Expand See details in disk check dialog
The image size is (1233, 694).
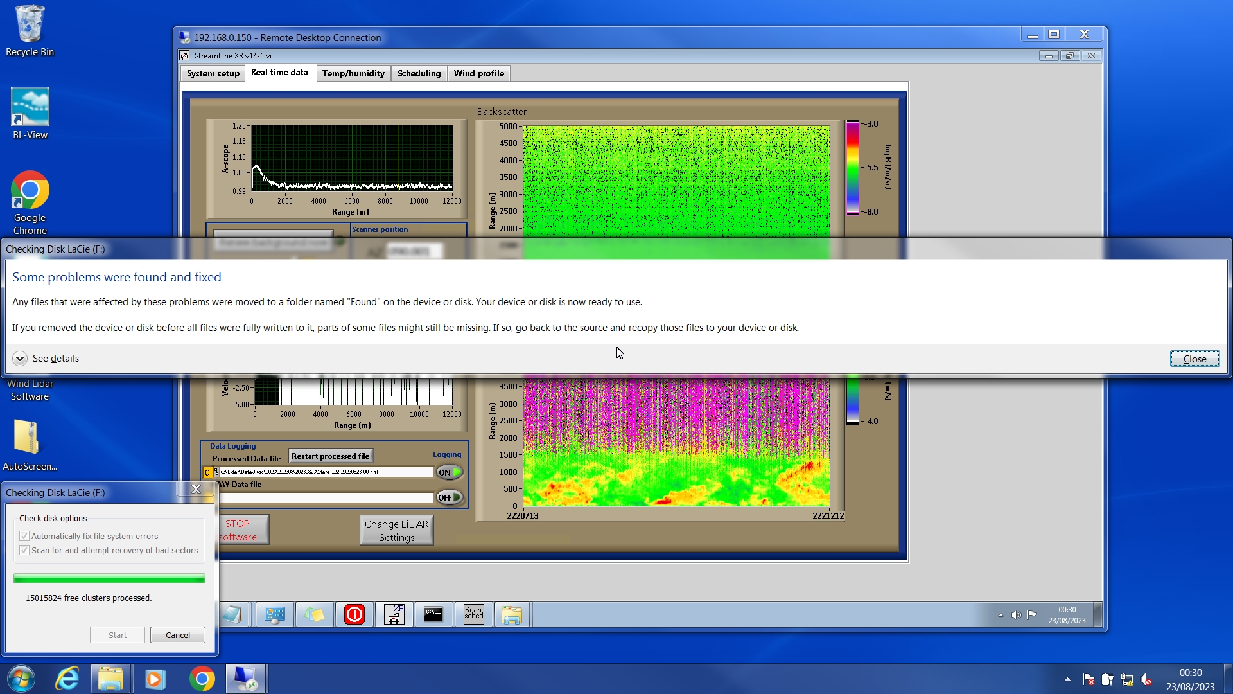pos(20,359)
